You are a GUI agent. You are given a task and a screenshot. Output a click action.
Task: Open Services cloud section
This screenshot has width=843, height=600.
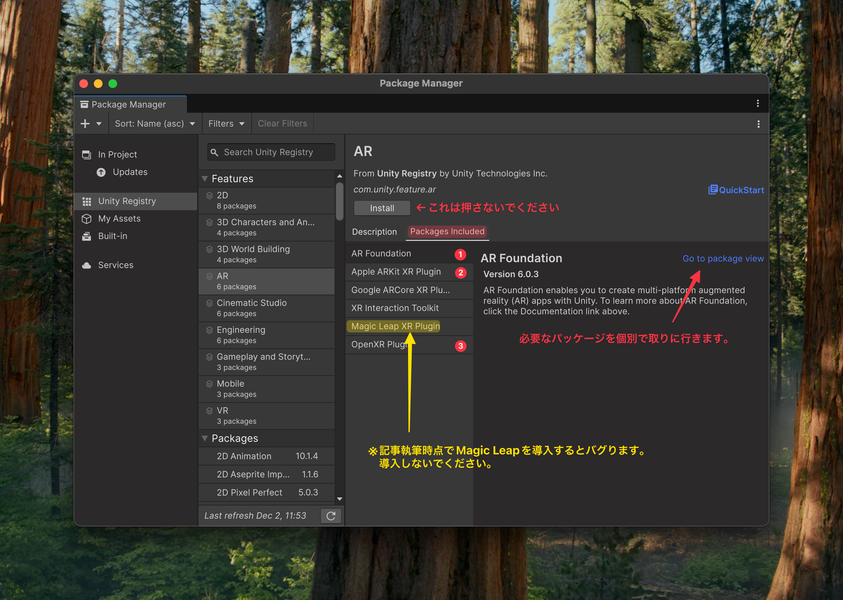pyautogui.click(x=115, y=265)
